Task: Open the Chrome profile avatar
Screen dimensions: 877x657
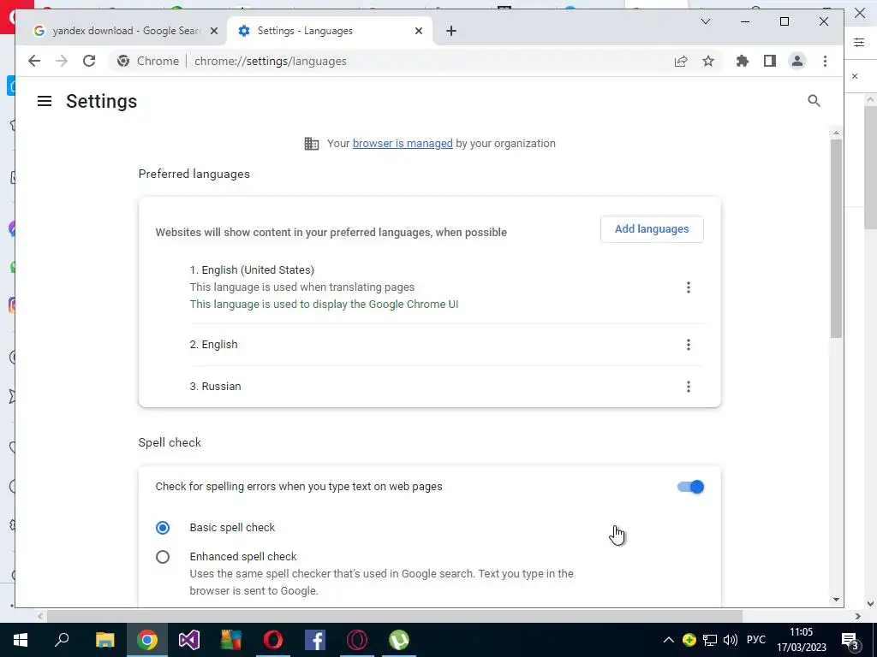Action: point(797,61)
